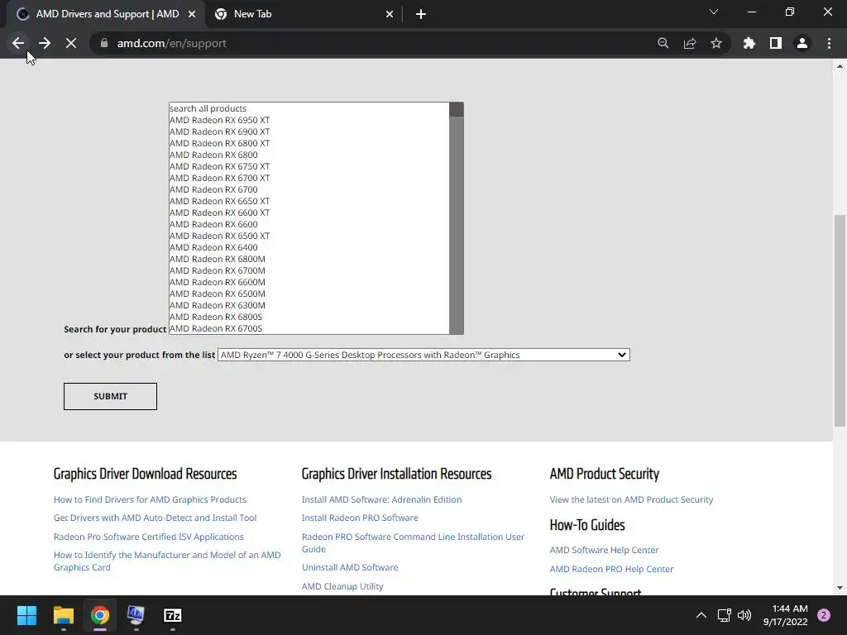Select AMD Radeon RX 6800M

coord(309,259)
